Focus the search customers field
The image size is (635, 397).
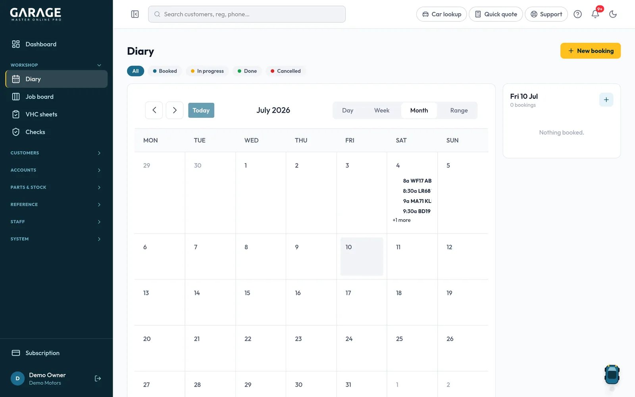[x=247, y=14]
